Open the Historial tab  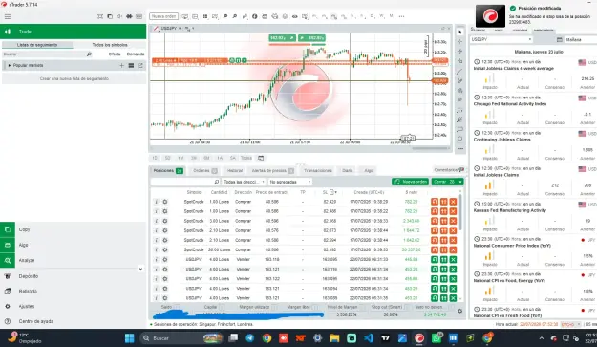pos(235,171)
